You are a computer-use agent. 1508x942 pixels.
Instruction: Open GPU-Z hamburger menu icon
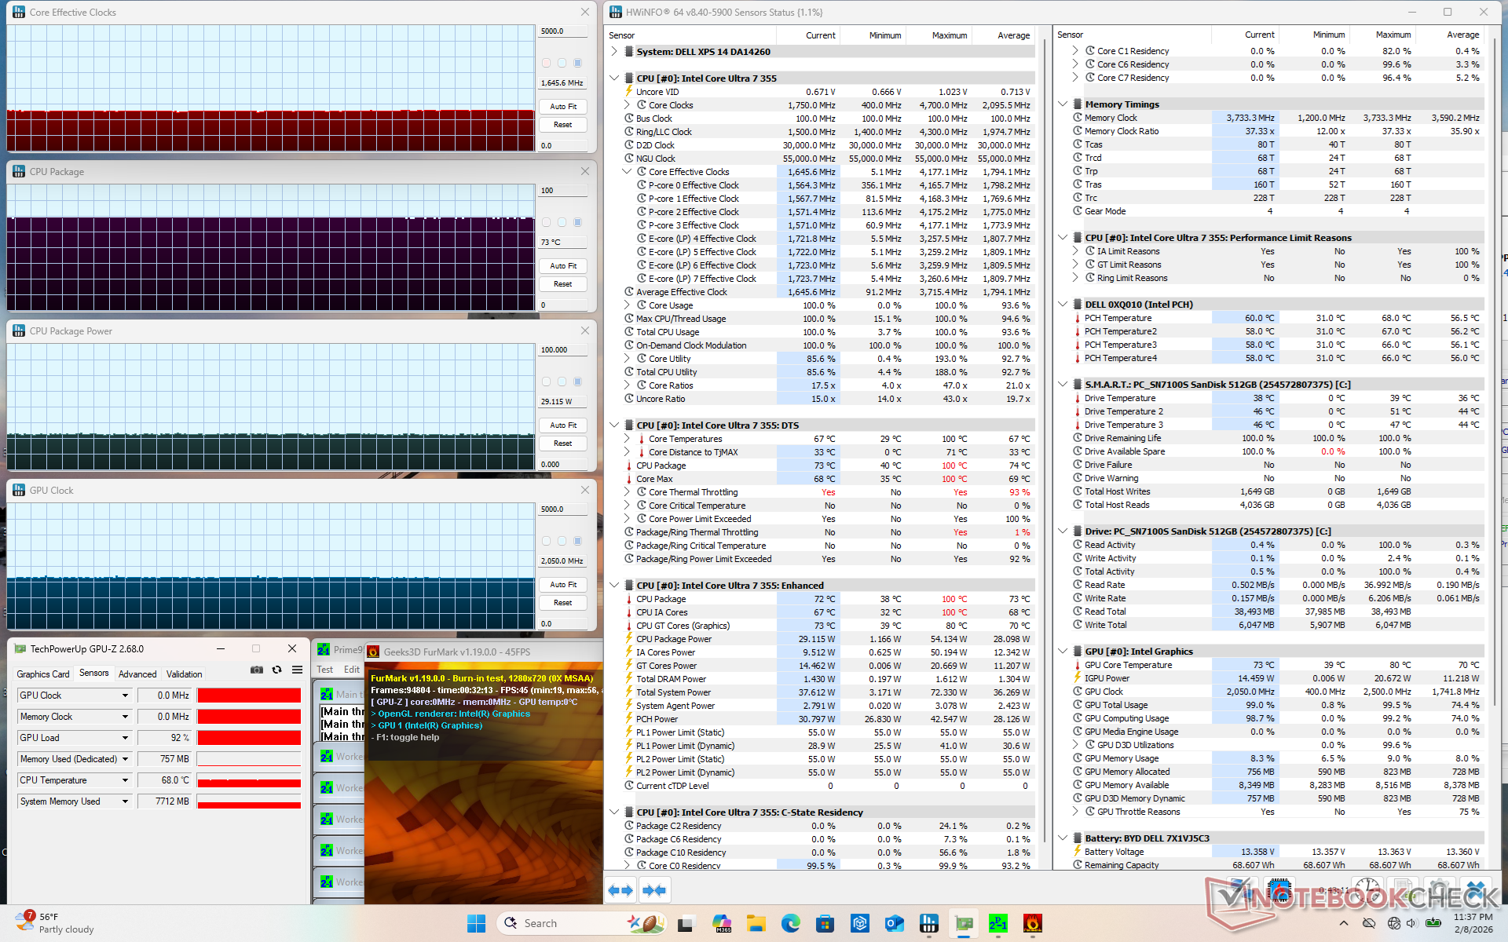[x=297, y=670]
